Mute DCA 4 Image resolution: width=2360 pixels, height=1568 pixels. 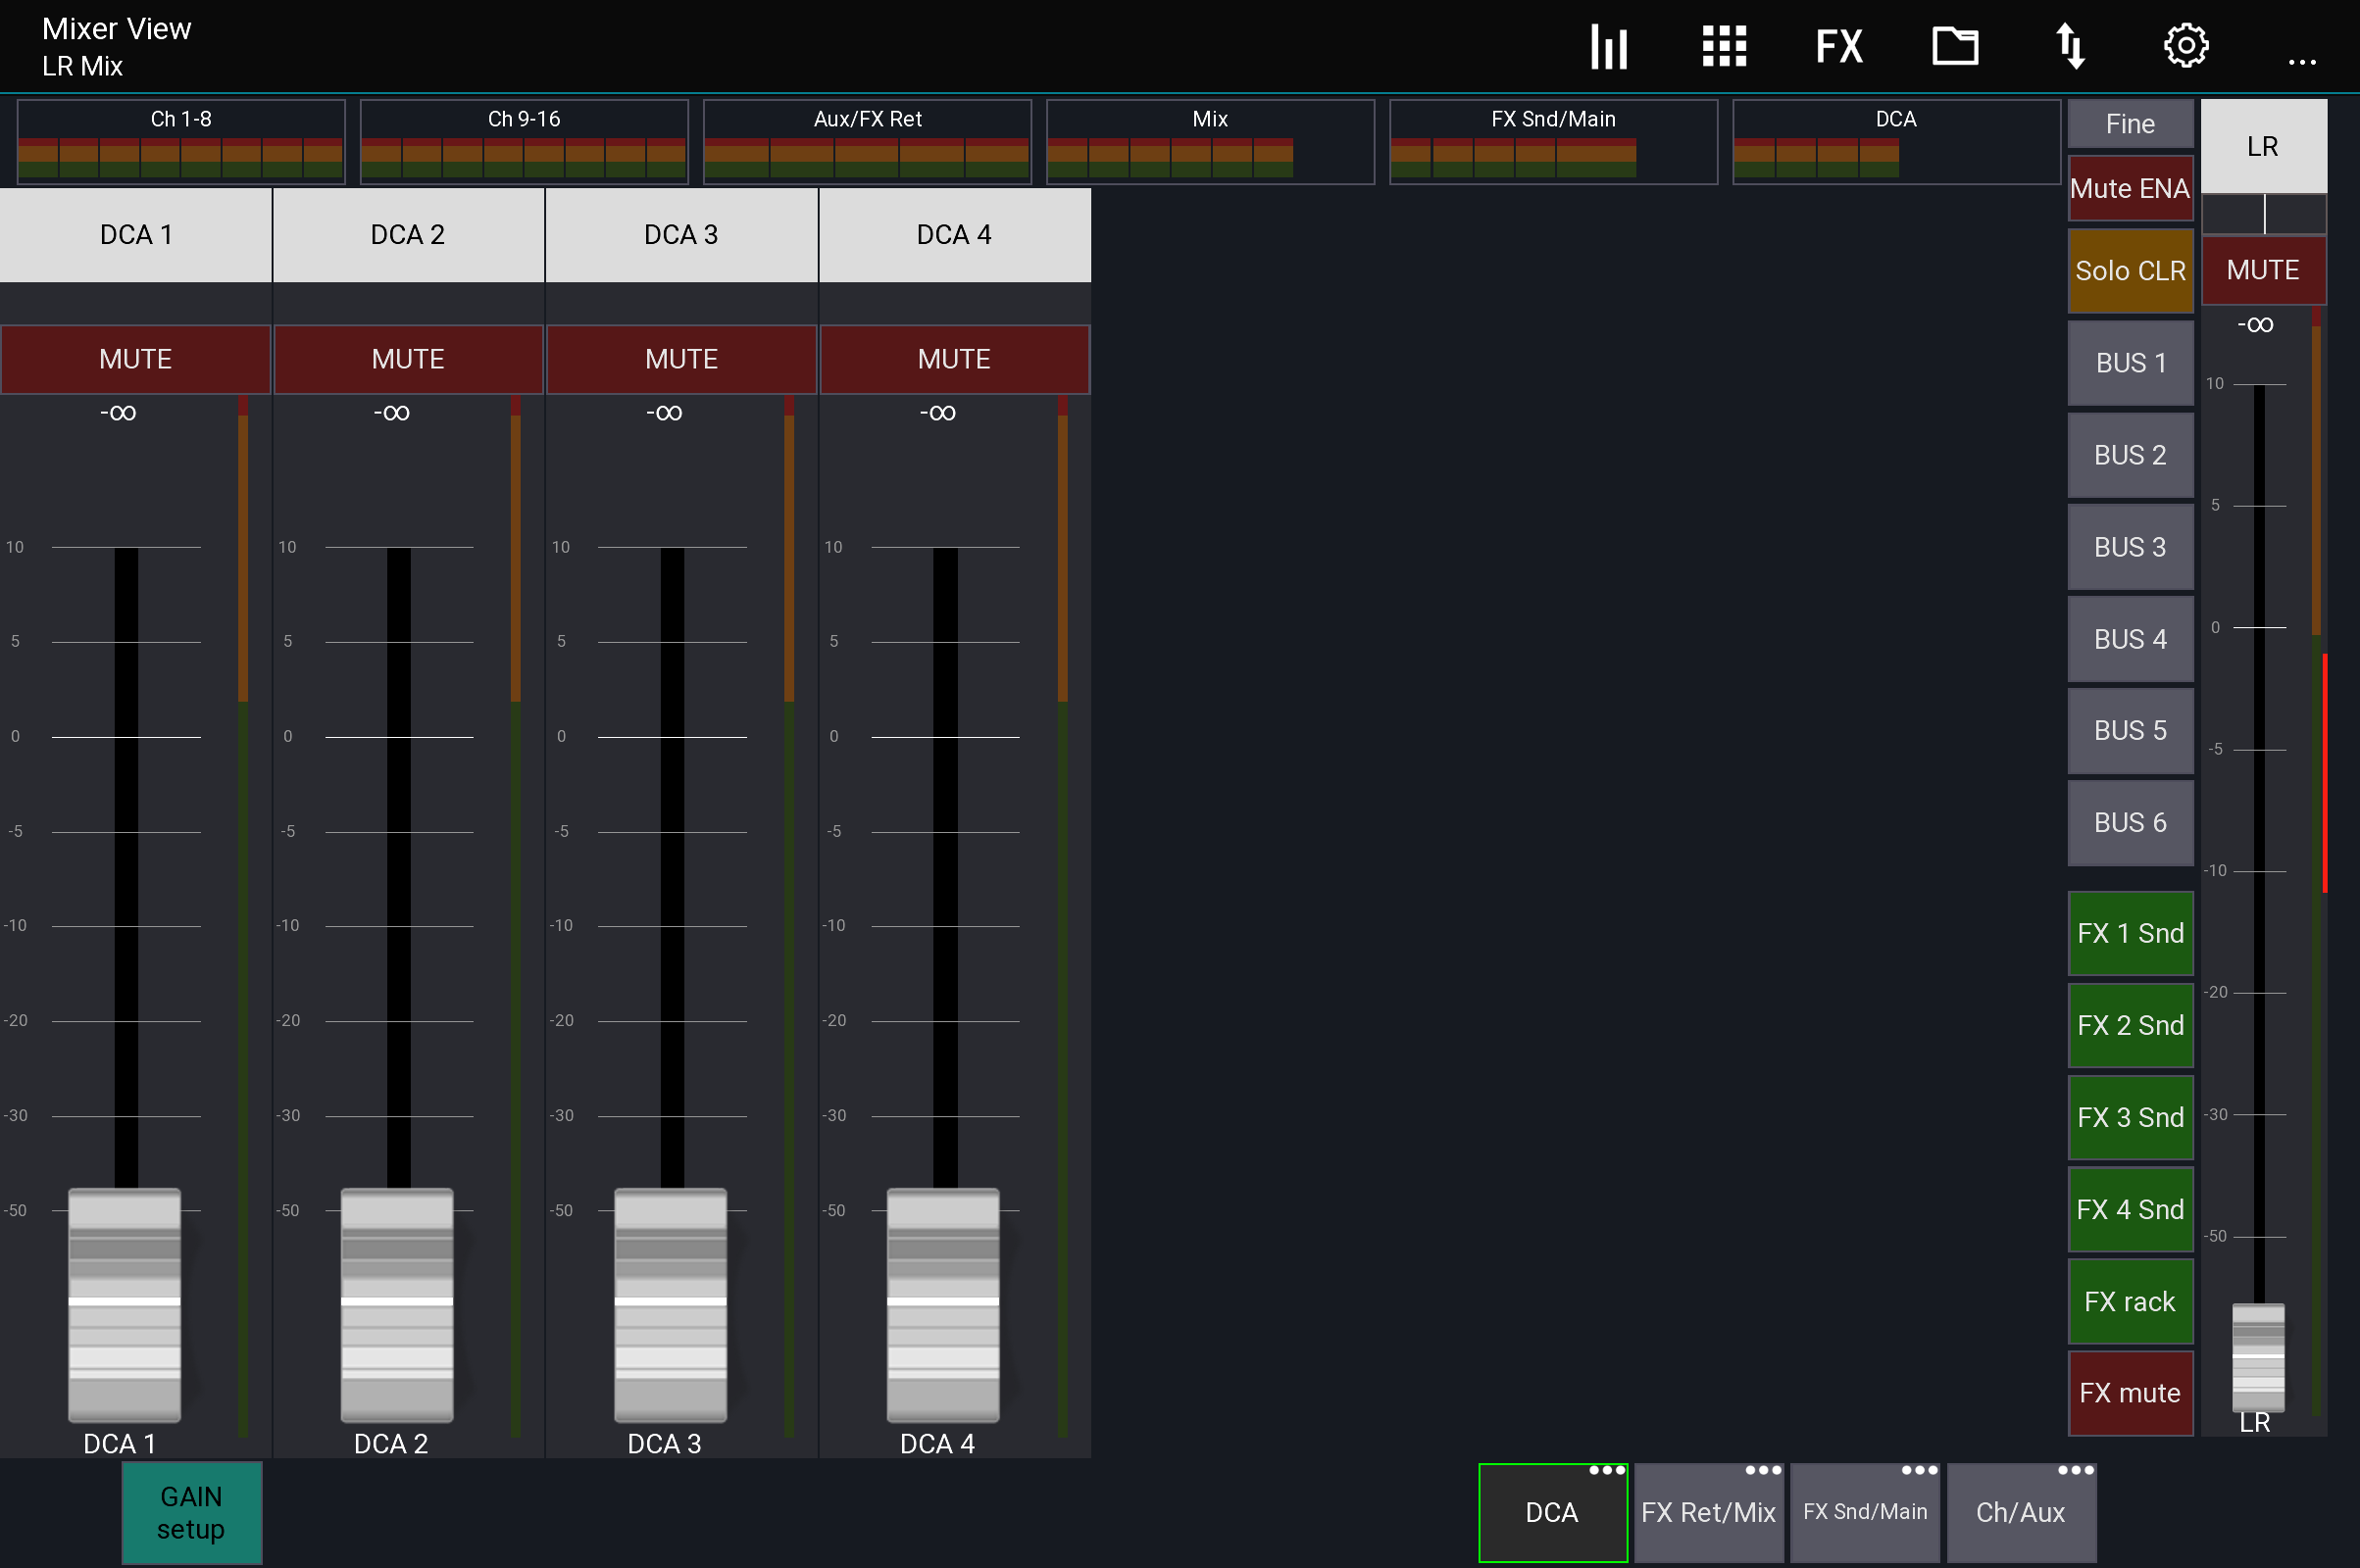click(x=954, y=359)
